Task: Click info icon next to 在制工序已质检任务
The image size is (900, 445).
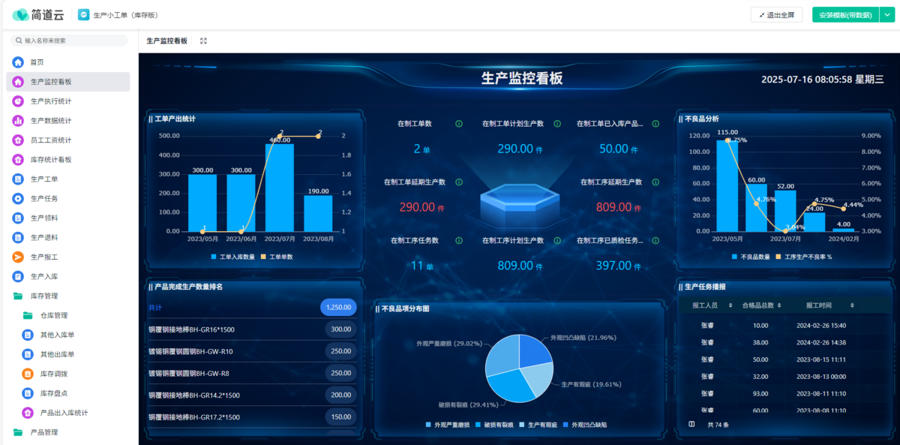Action: point(655,241)
